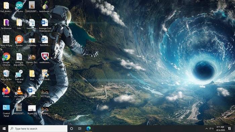Viewport: 235px width, 132px height.
Task: Click the 'Type here to search' box
Action: pos(38,129)
